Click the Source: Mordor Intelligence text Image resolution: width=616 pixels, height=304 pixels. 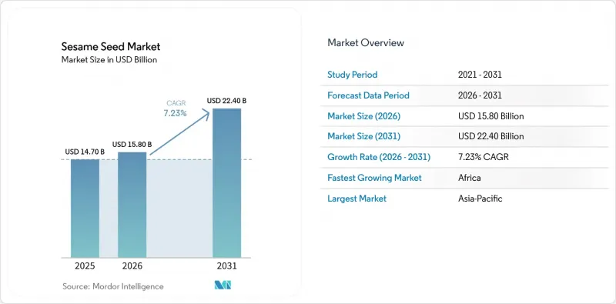click(x=113, y=286)
